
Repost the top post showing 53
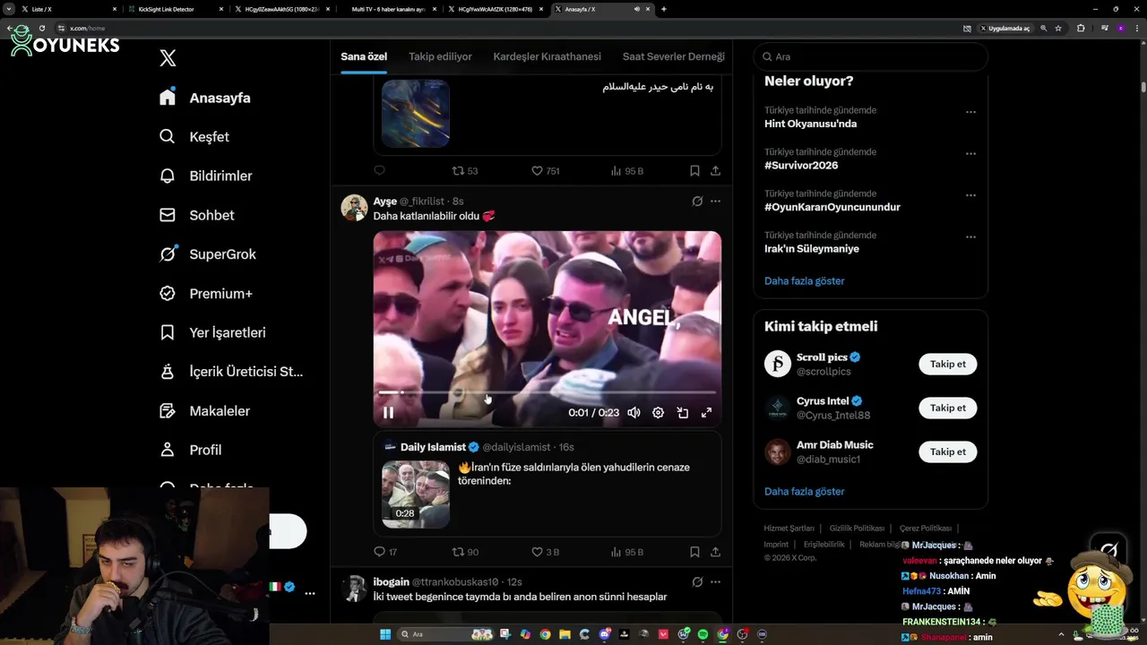click(x=464, y=170)
